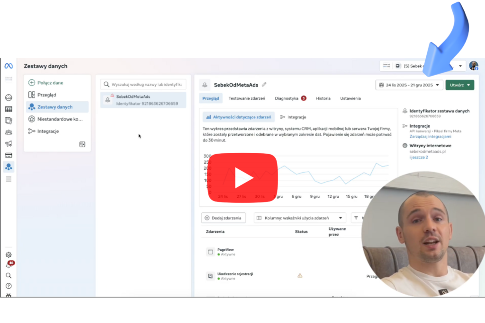This screenshot has width=485, height=323.
Task: Click the YouTube play button overlay
Action: coord(243,177)
